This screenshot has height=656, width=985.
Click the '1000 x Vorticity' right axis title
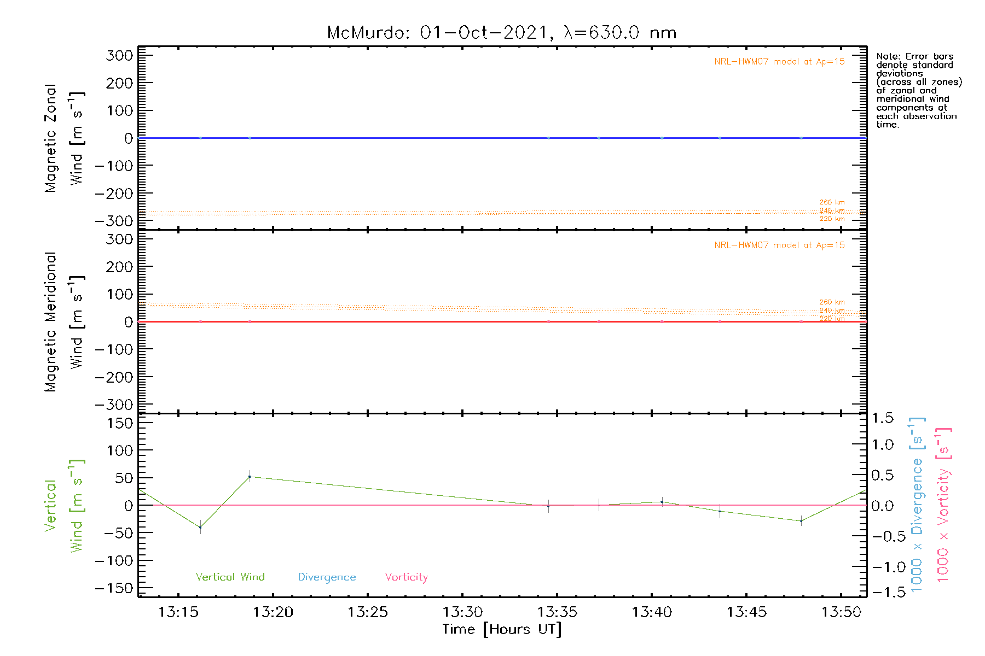(943, 505)
